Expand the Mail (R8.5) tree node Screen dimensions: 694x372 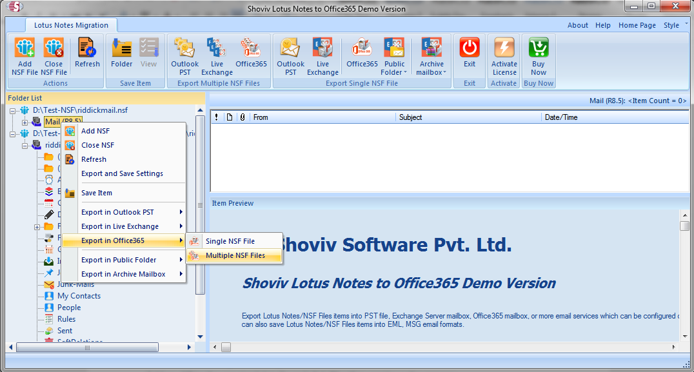(x=25, y=122)
